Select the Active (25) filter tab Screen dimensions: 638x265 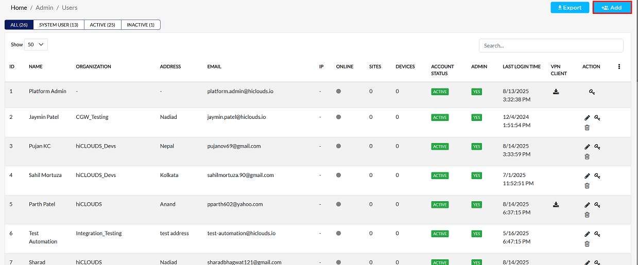point(102,25)
